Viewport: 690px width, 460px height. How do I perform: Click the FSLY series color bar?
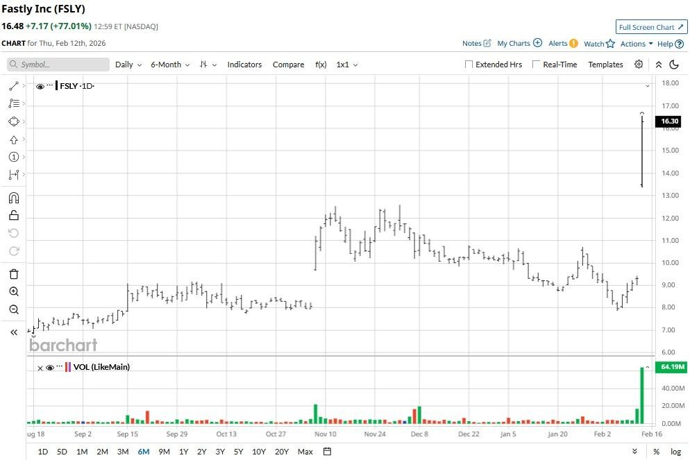[x=56, y=86]
